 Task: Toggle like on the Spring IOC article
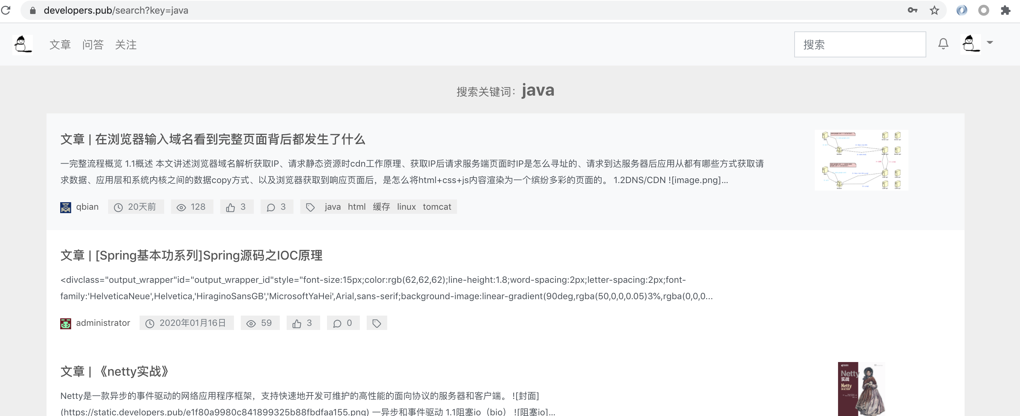[297, 323]
